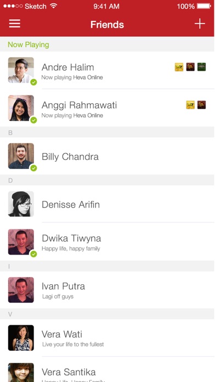Select Ivan Putra from the friends list
The width and height of the screenshot is (215, 382).
tap(107, 290)
